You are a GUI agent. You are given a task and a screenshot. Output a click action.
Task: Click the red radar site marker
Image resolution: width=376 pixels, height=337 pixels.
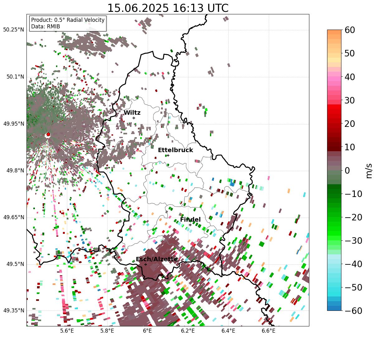[x=48, y=134]
